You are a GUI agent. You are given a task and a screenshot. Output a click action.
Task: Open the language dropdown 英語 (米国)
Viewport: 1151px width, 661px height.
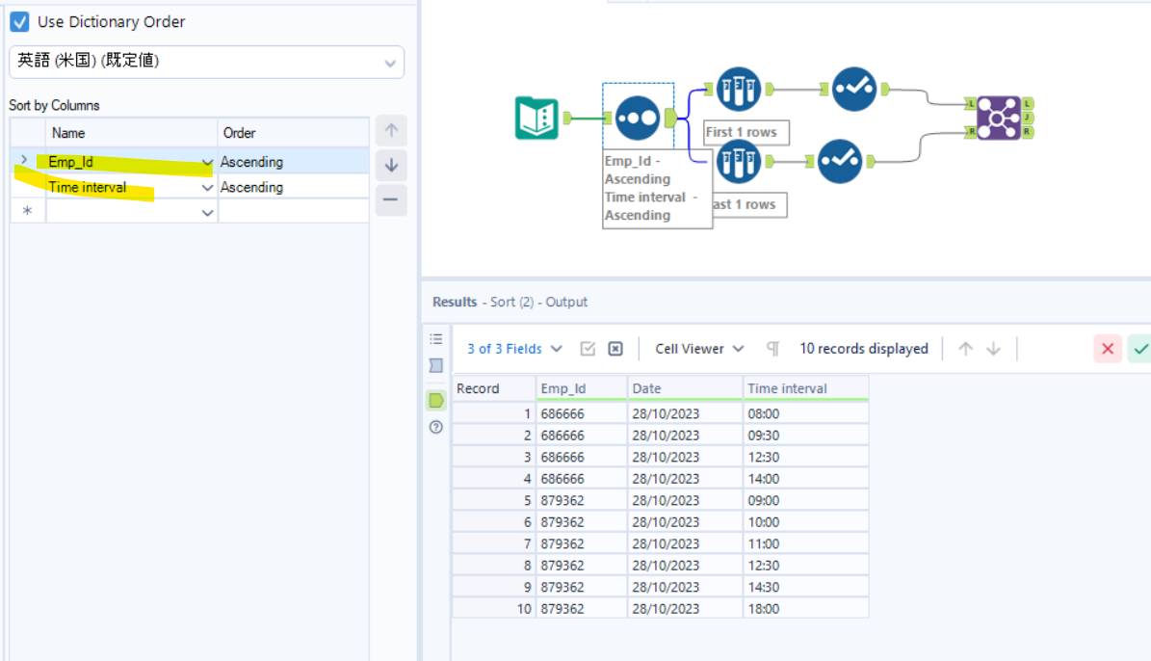click(206, 62)
